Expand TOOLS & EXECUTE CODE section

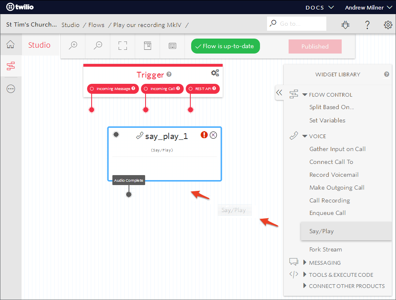tap(305, 274)
